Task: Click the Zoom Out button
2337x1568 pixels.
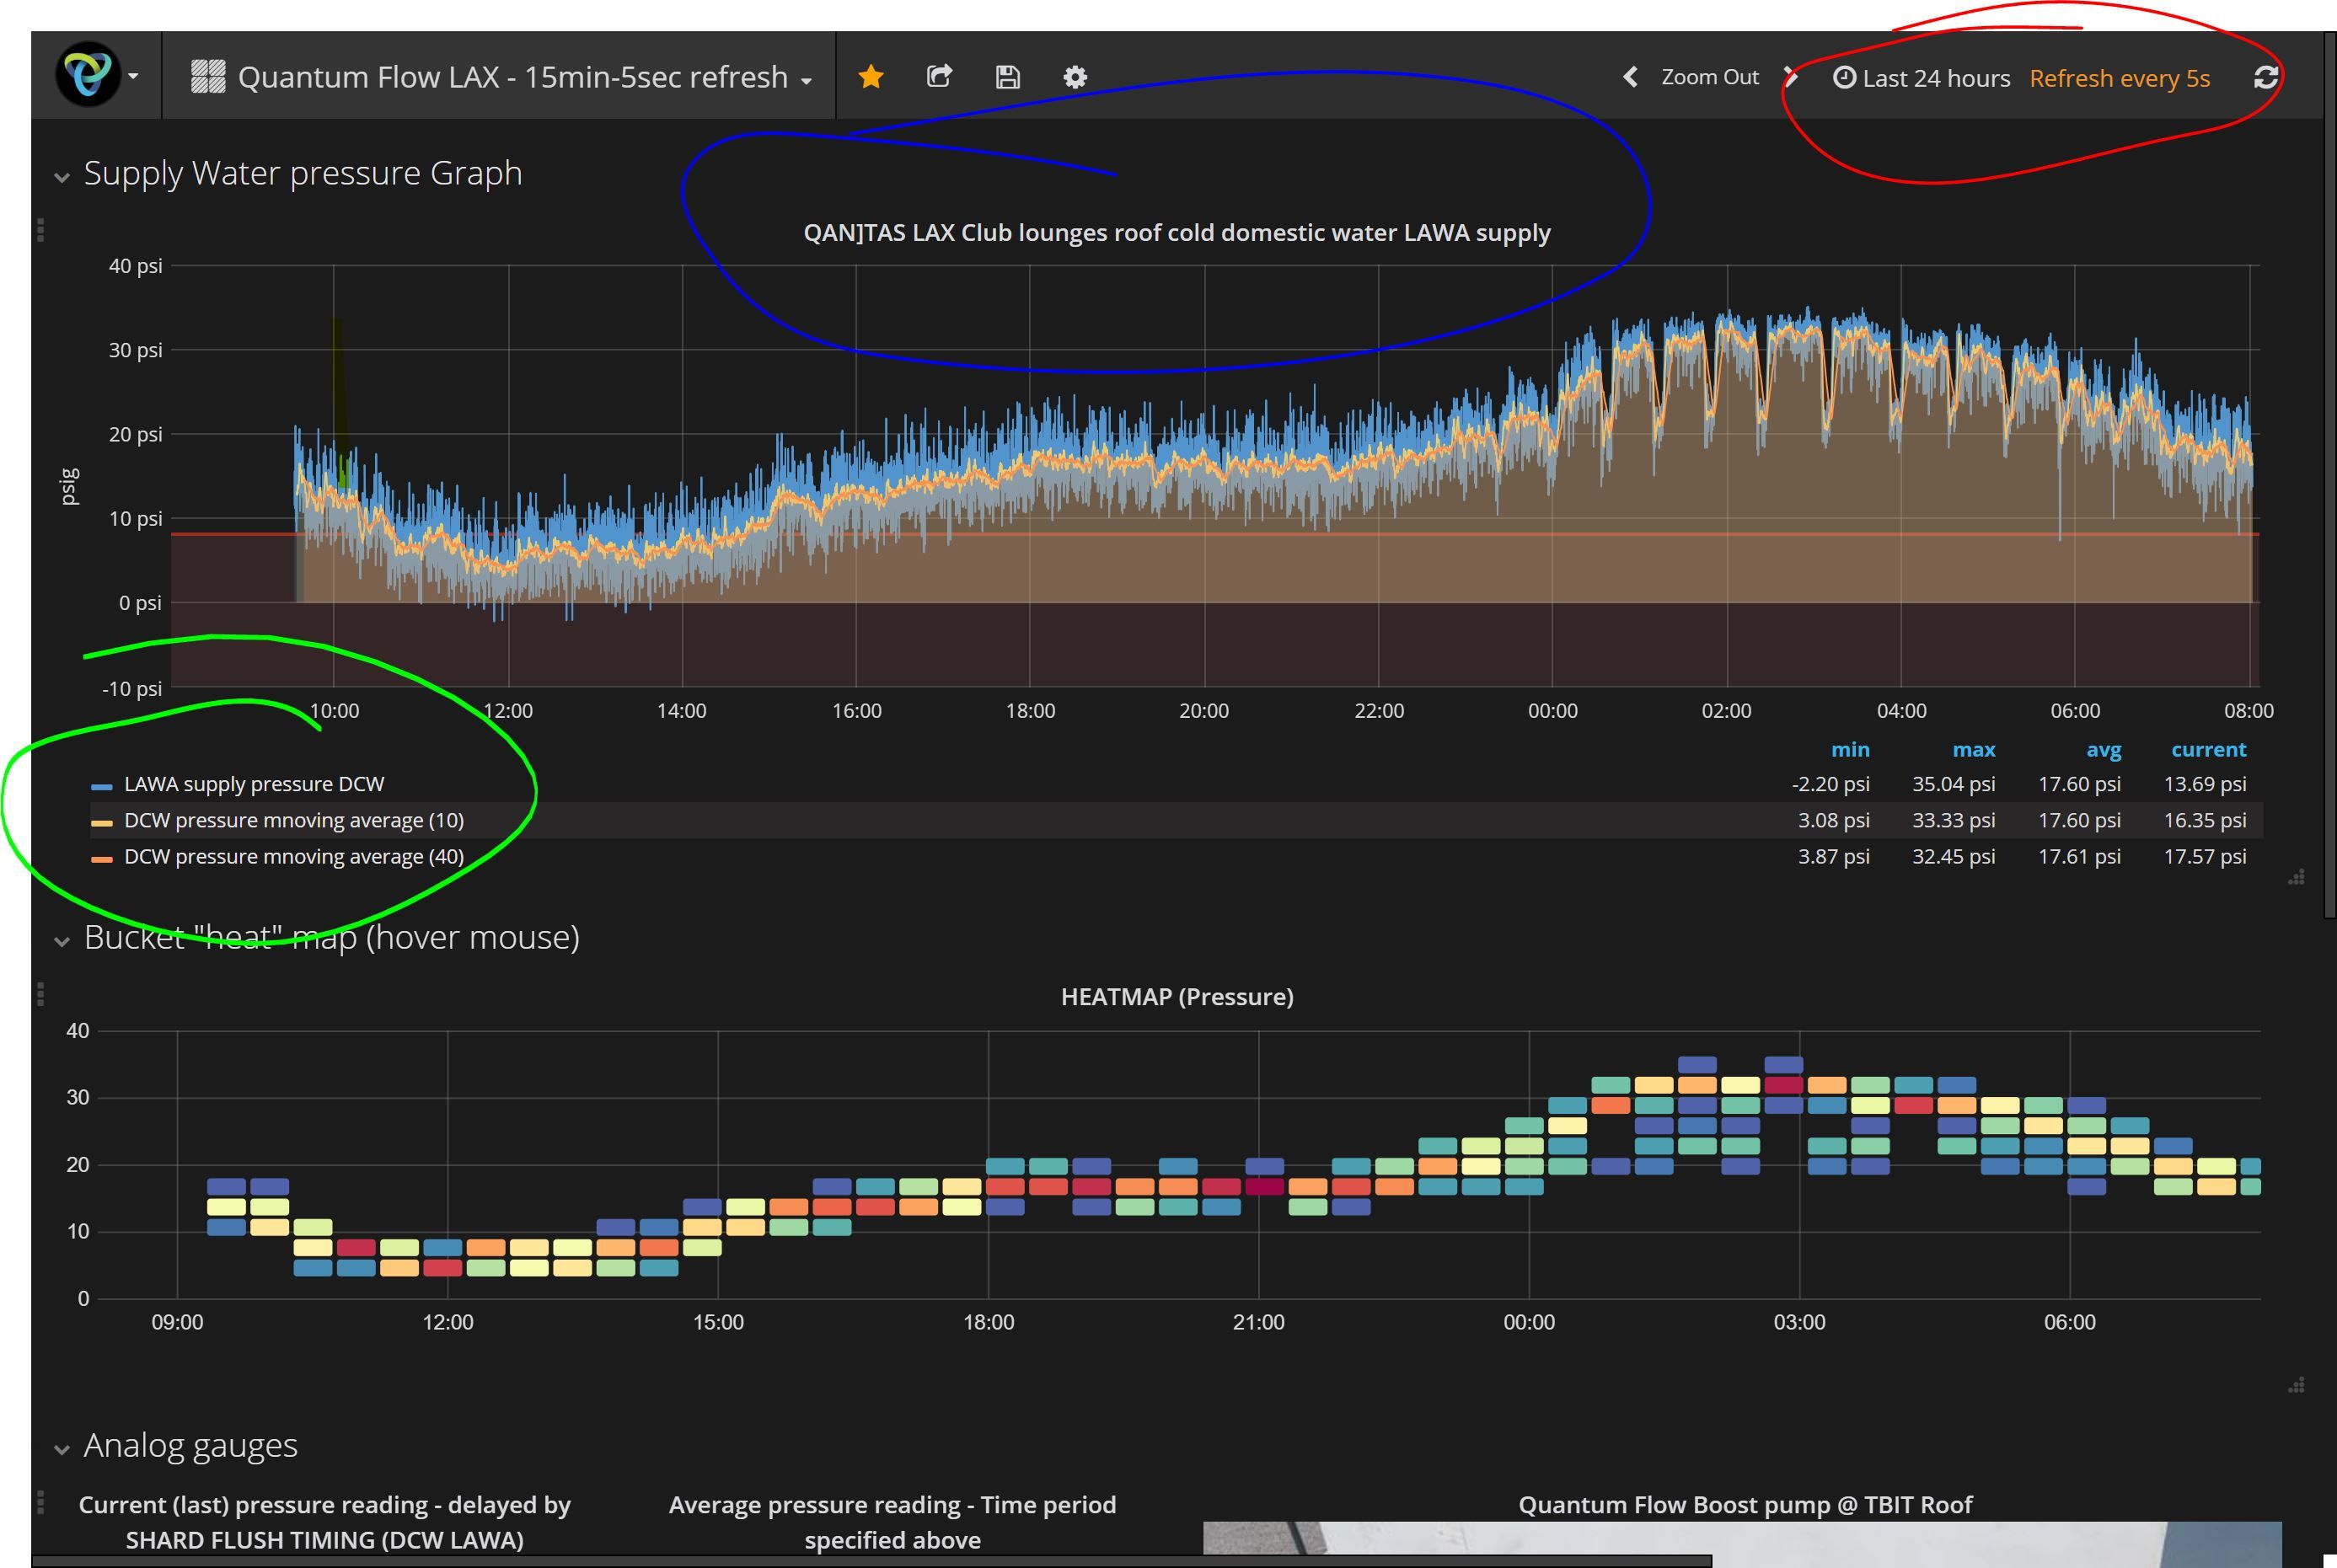Action: click(1709, 77)
